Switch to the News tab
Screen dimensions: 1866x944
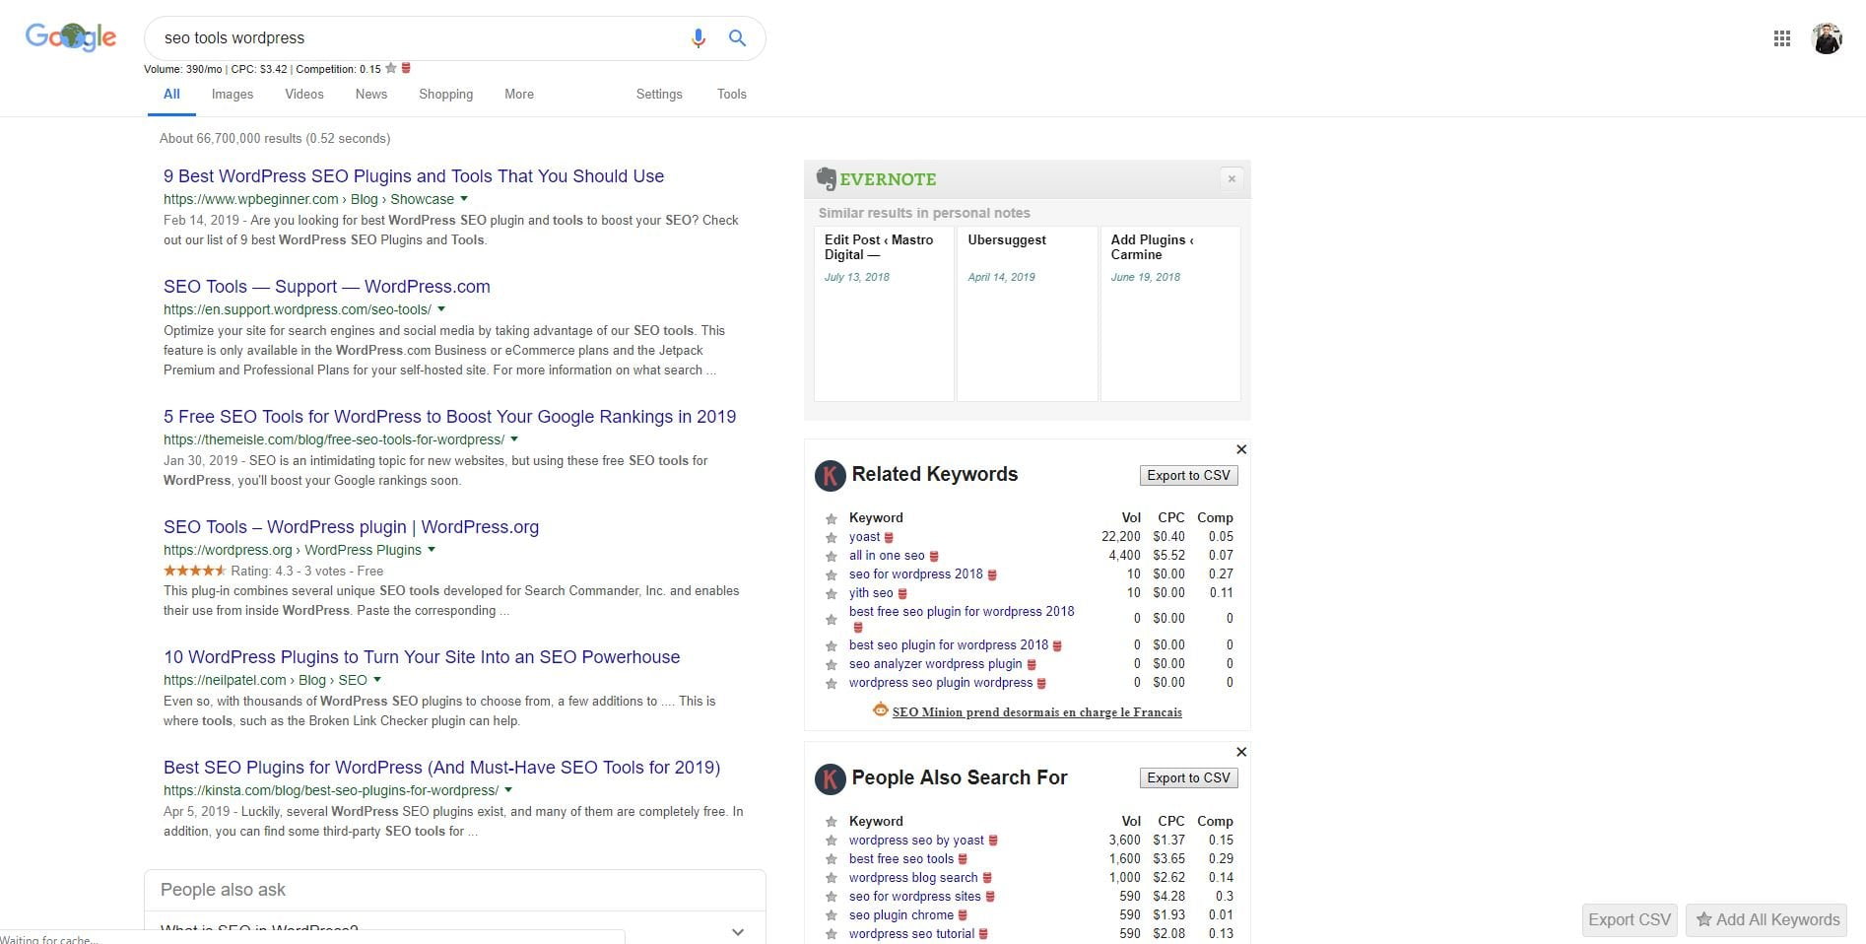pyautogui.click(x=371, y=95)
